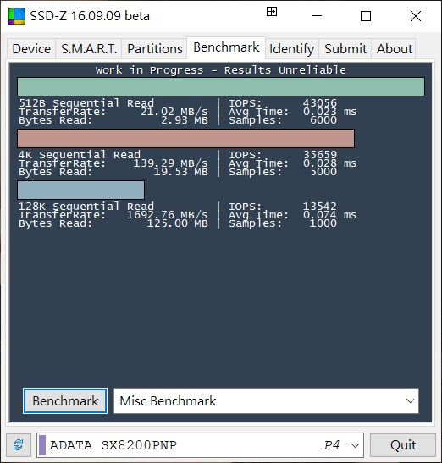
Task: Click the Bytes Read value 2.93 MB
Action: pos(185,120)
